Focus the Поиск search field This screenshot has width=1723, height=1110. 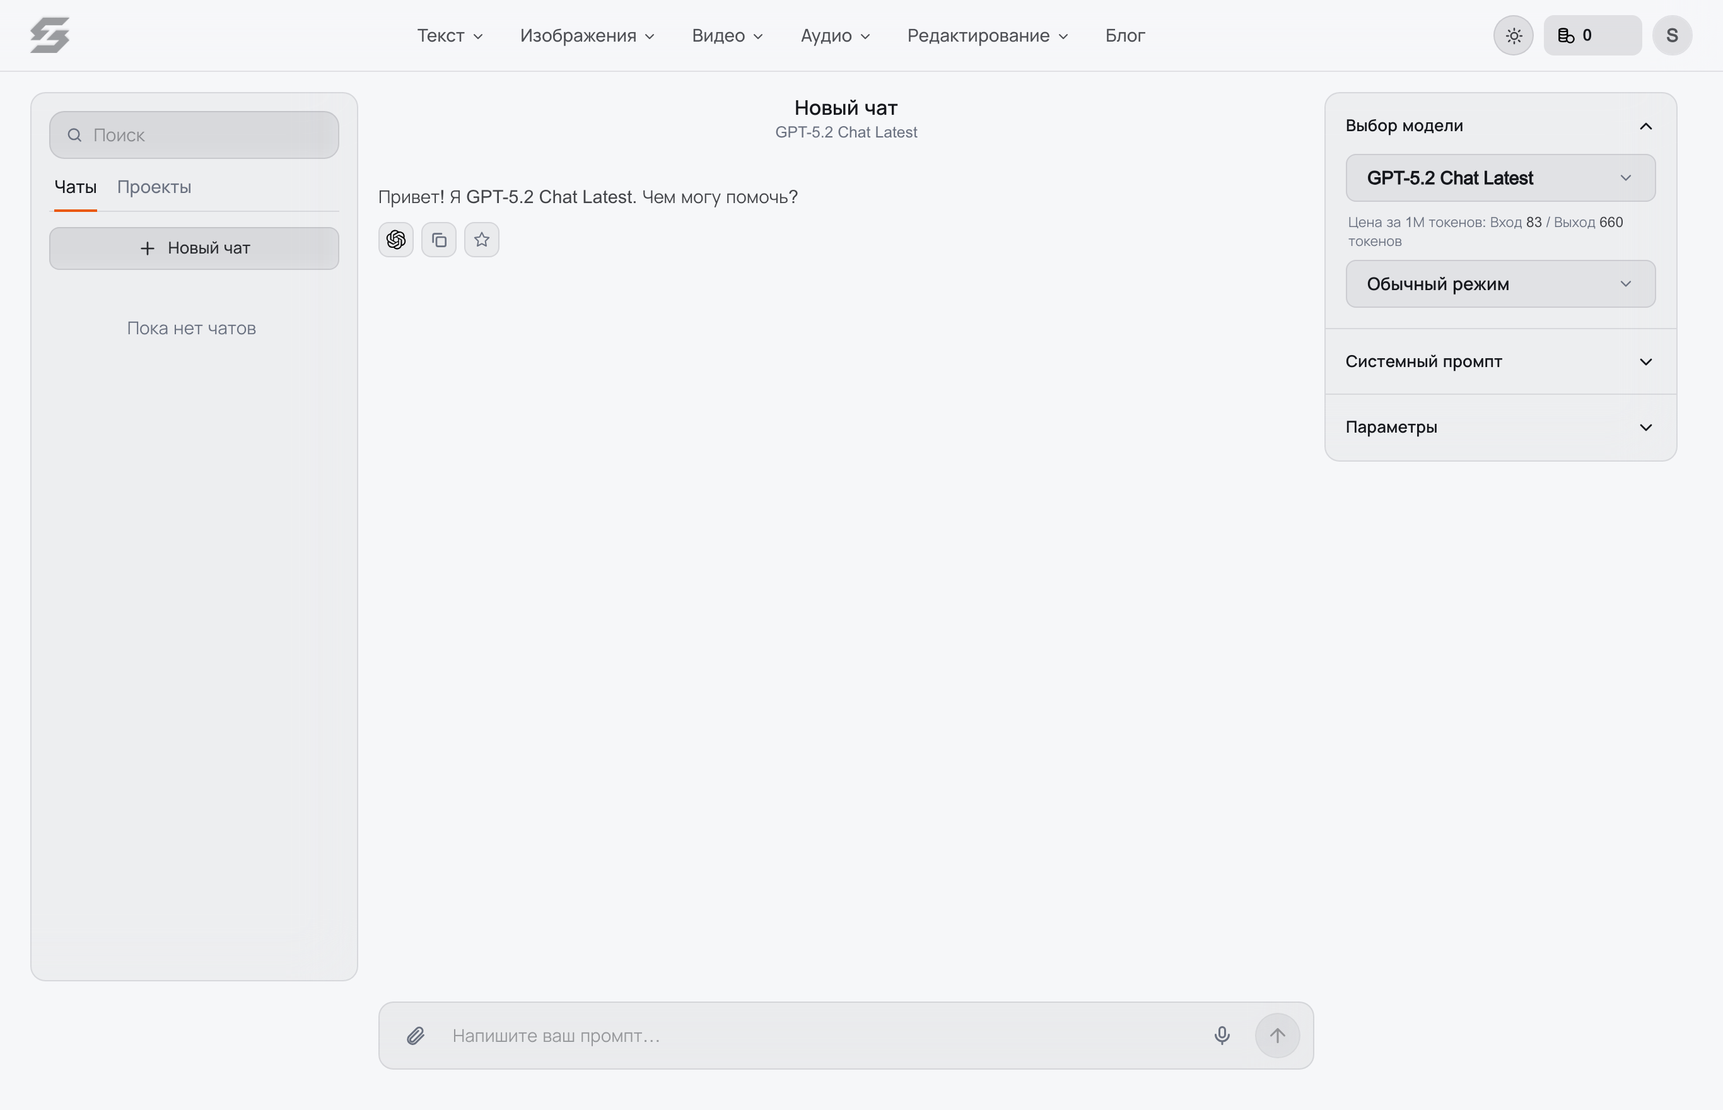pos(194,135)
